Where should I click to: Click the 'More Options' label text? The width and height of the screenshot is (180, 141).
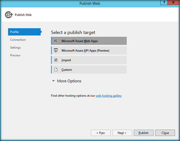pos(69,81)
